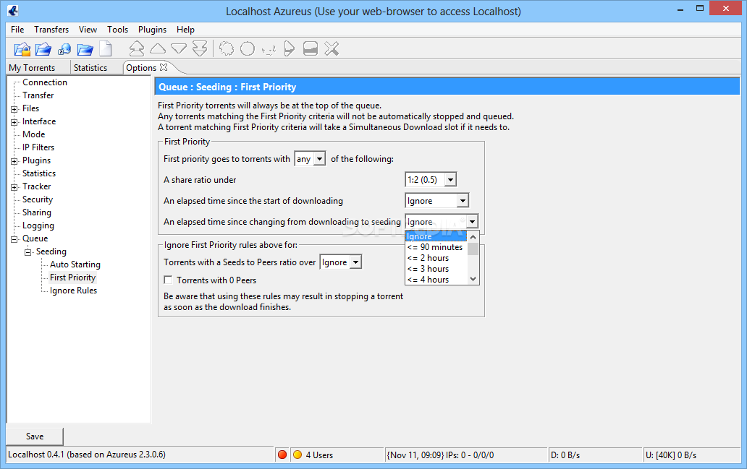Click the Save button

point(35,436)
